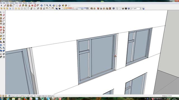The height and width of the screenshot is (100, 179).
Task: Enable Shaded With Textures style
Action: [126, 9]
